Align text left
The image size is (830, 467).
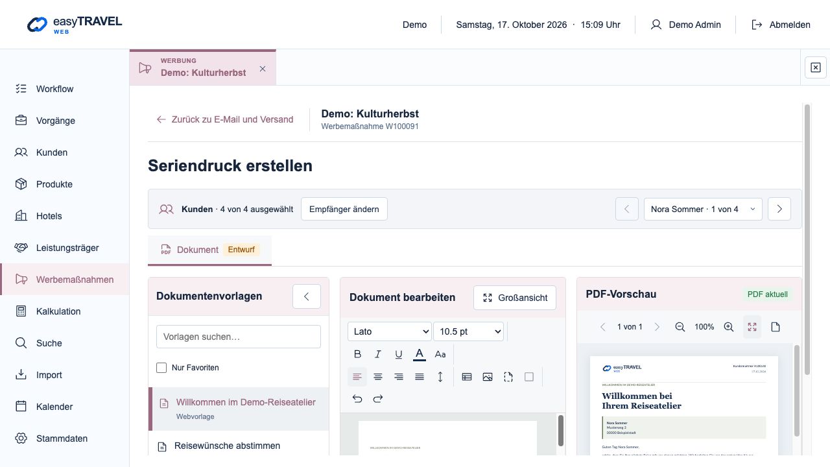[x=357, y=377]
